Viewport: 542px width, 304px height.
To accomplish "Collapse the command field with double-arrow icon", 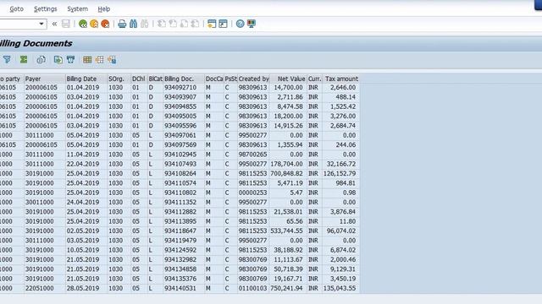I will tap(54, 24).
